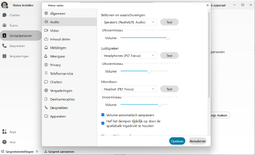Click the Deelnameopties icon
Image resolution: width=255 pixels, height=155 pixels.
tap(46, 99)
